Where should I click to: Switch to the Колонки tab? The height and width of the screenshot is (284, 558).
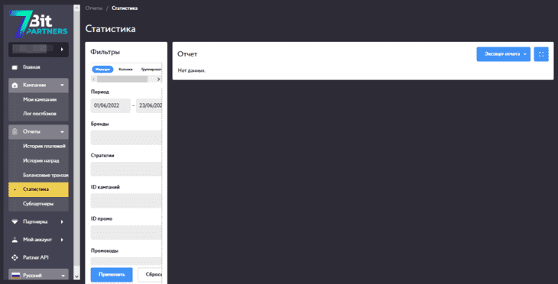(x=125, y=69)
